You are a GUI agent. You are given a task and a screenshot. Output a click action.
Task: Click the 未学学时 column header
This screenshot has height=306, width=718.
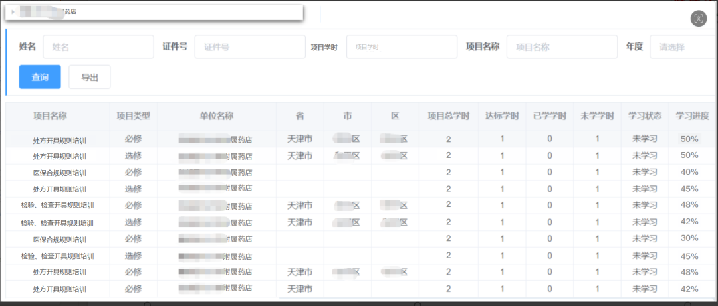(x=597, y=116)
